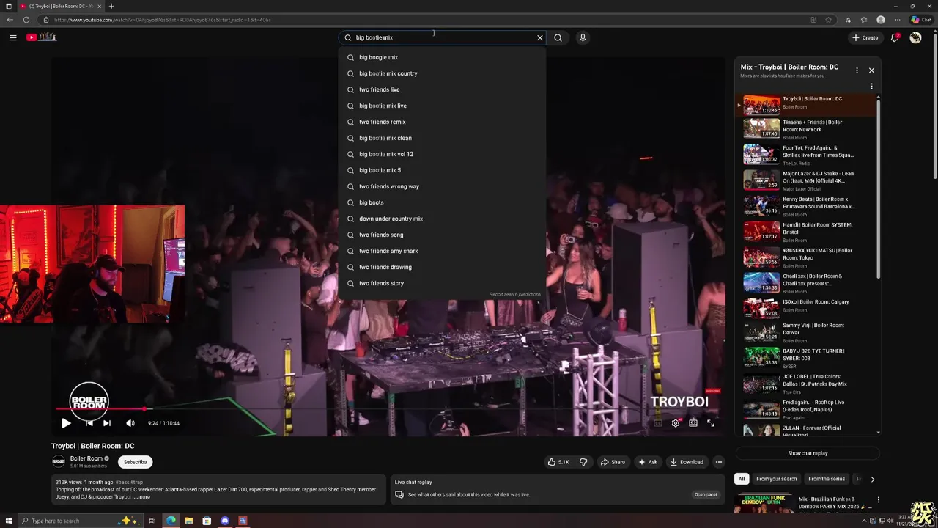Click into the search input field

[x=443, y=37]
